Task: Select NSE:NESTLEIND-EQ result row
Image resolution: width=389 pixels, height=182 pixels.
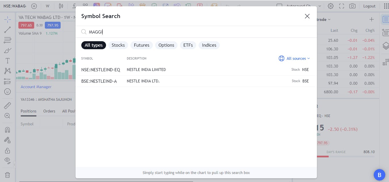Action: [x=196, y=70]
